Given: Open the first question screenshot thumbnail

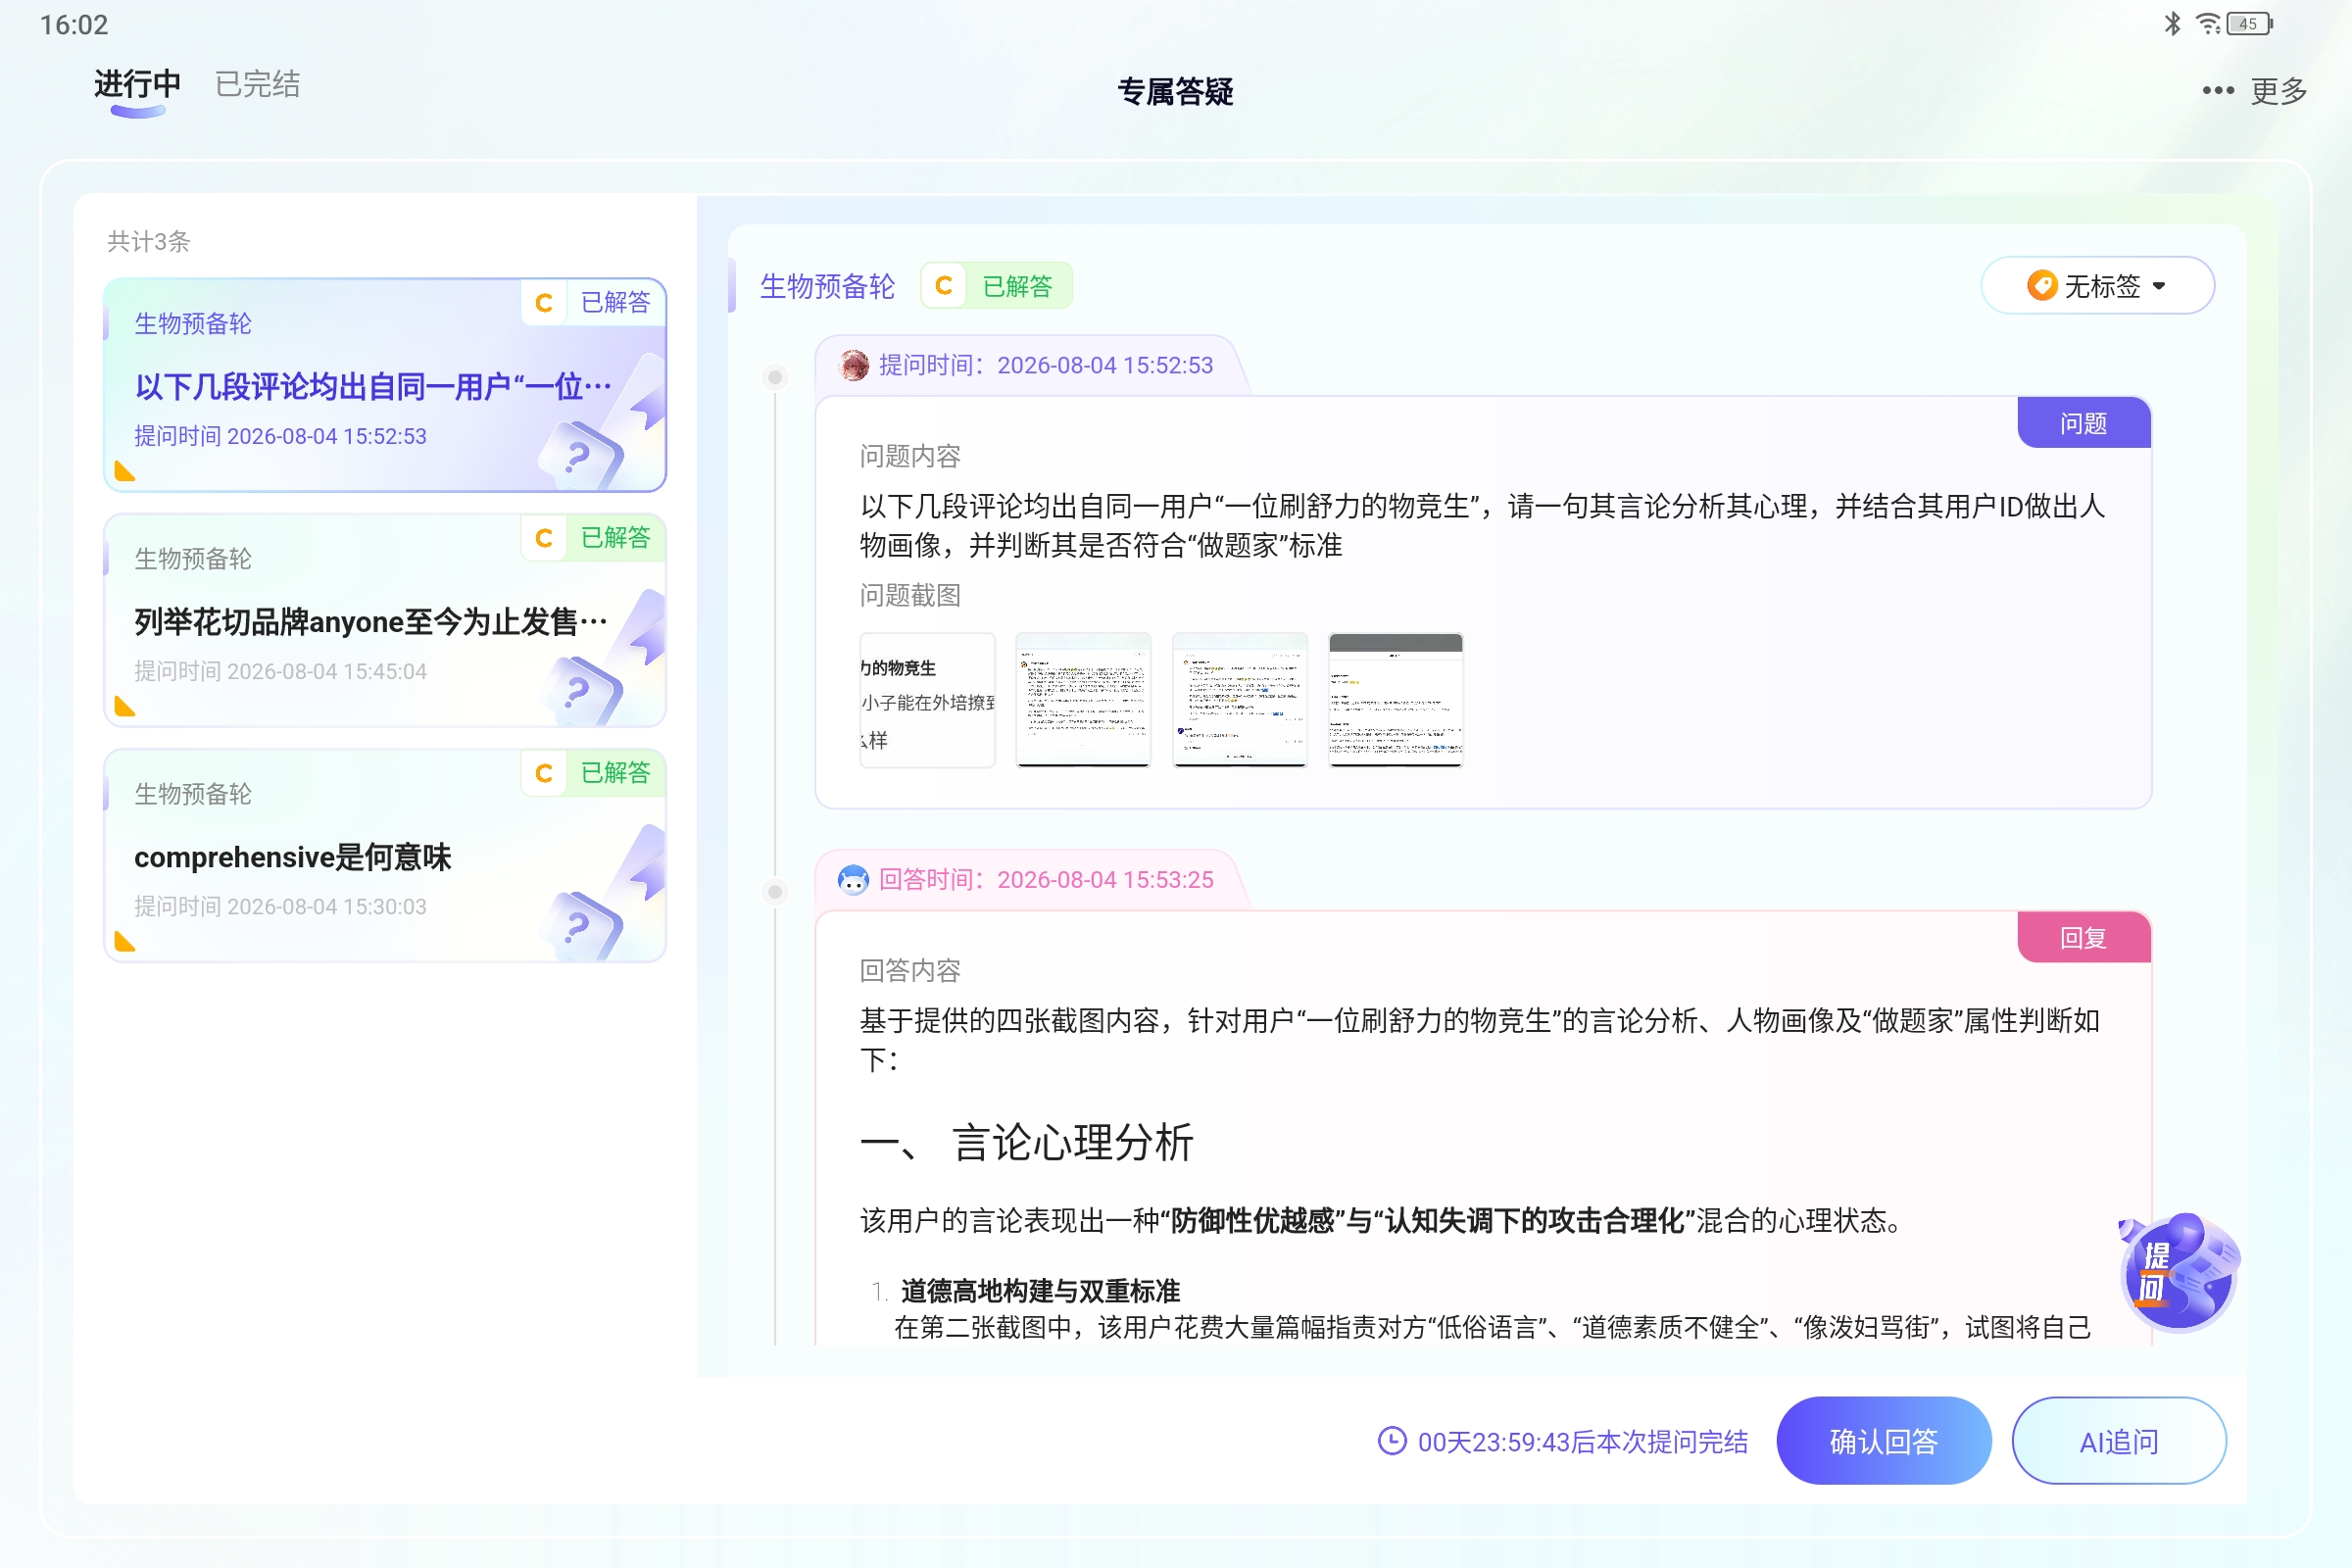Looking at the screenshot, I should pyautogui.click(x=927, y=700).
